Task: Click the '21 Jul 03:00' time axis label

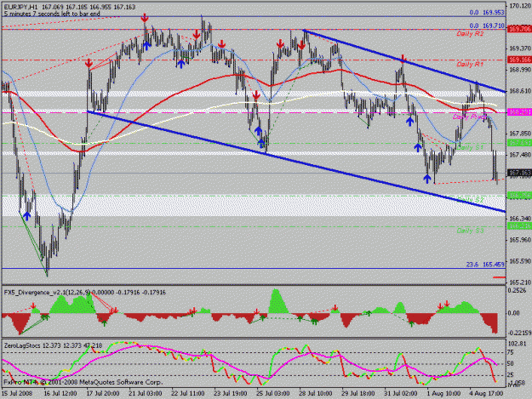Action: coord(146,394)
